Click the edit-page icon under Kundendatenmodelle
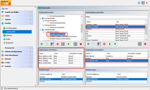The width and height of the screenshot is (150, 90). point(47,44)
